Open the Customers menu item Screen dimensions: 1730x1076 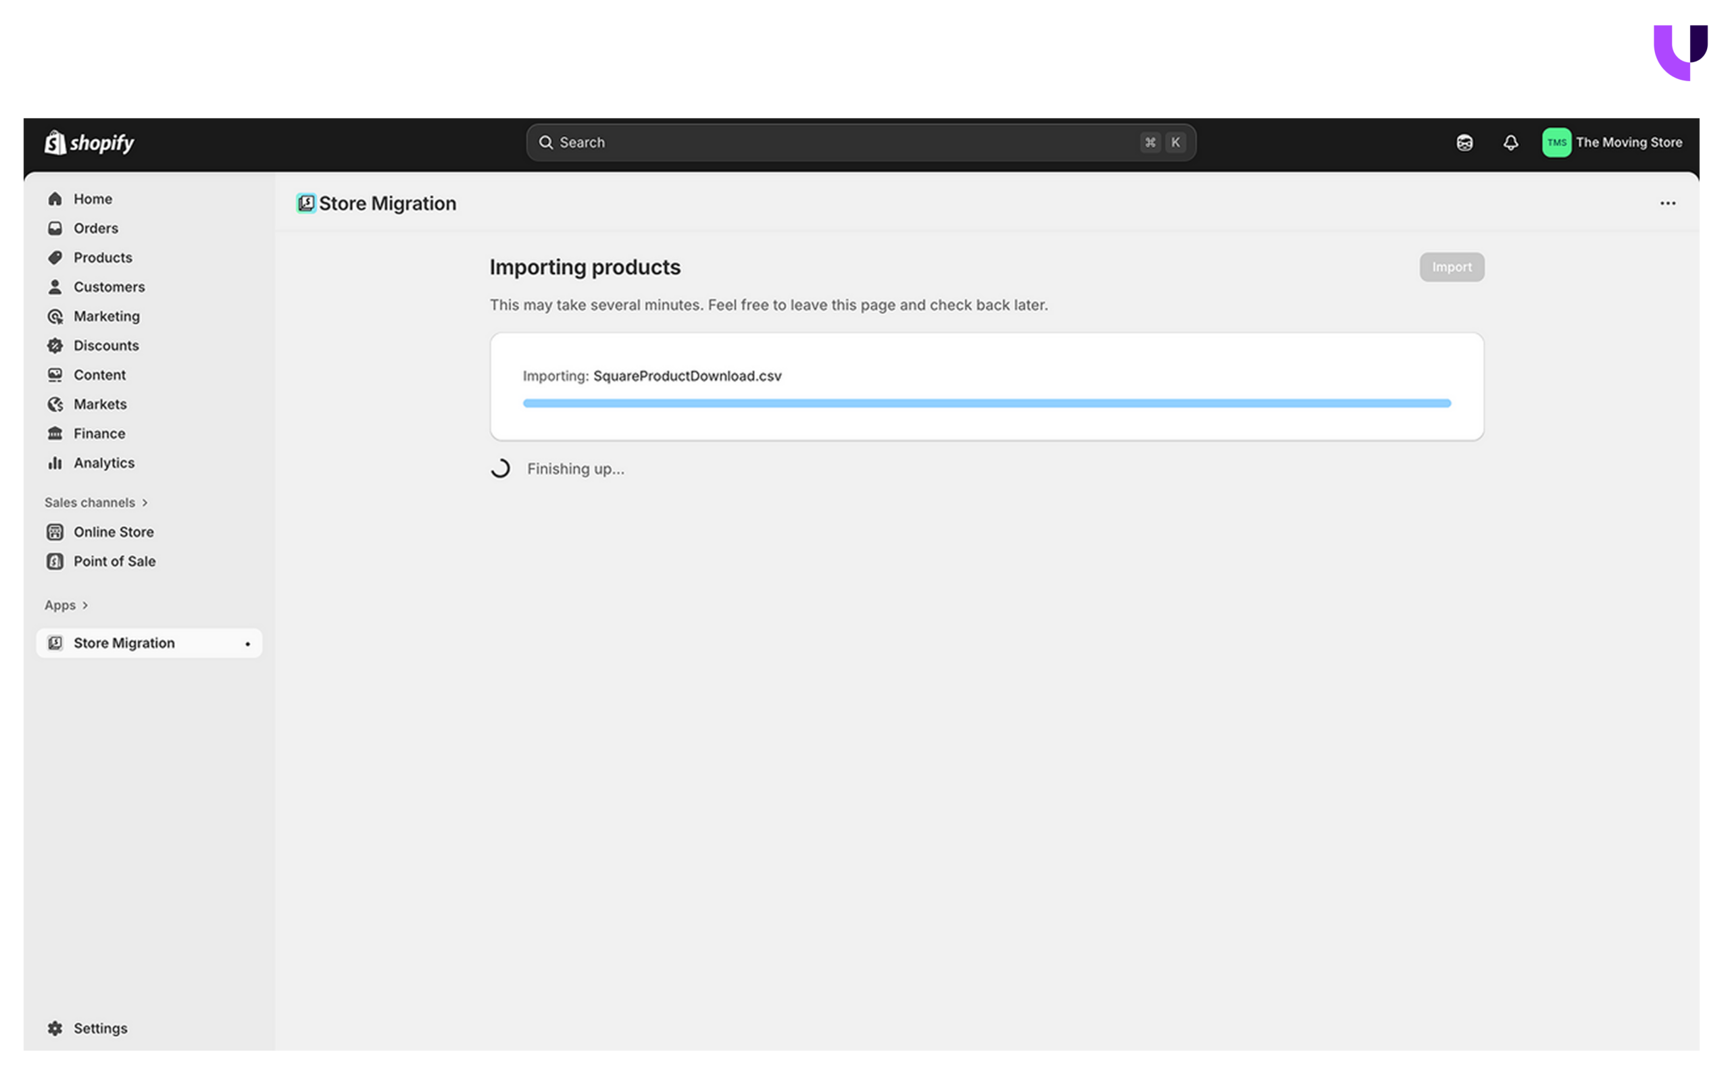pyautogui.click(x=109, y=287)
